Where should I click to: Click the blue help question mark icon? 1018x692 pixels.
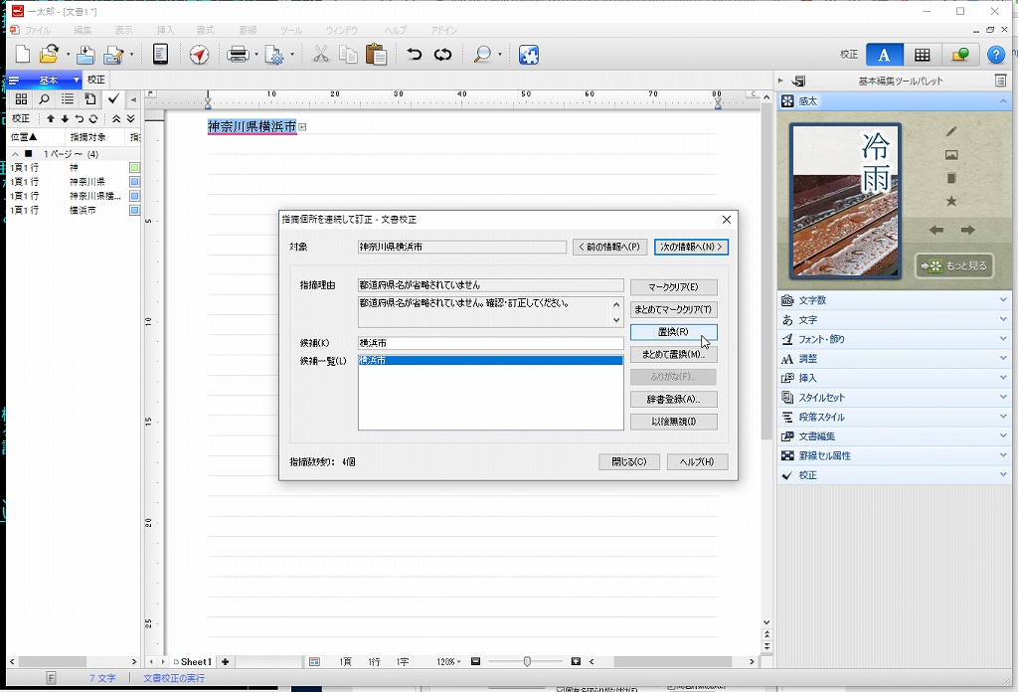point(997,55)
